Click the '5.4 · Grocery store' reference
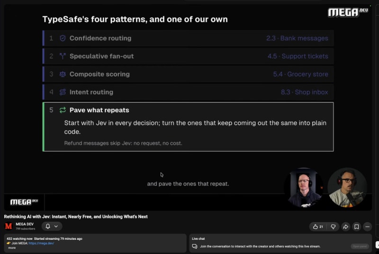Image resolution: width=379 pixels, height=254 pixels. click(300, 74)
